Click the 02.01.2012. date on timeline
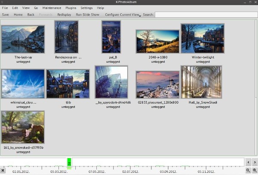258x175 pixels. [x=21, y=172]
